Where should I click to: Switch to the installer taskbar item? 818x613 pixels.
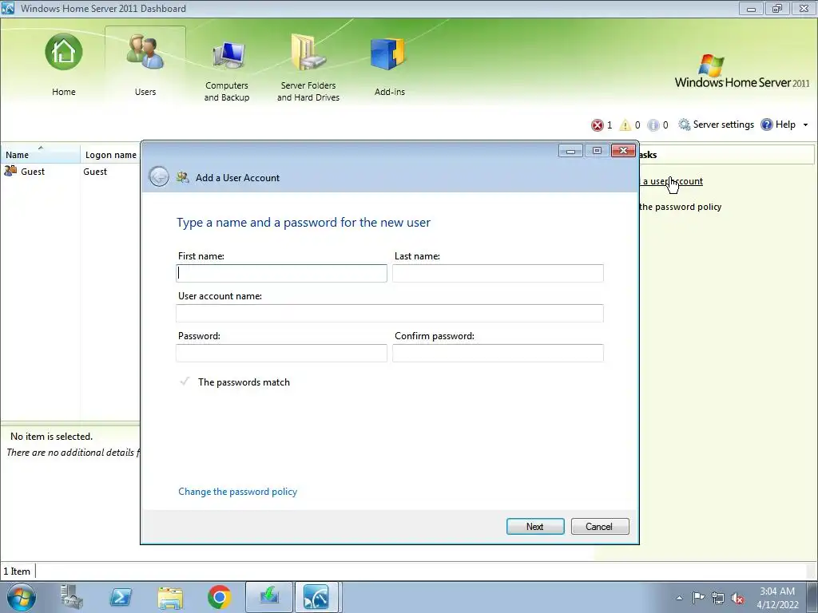click(269, 597)
